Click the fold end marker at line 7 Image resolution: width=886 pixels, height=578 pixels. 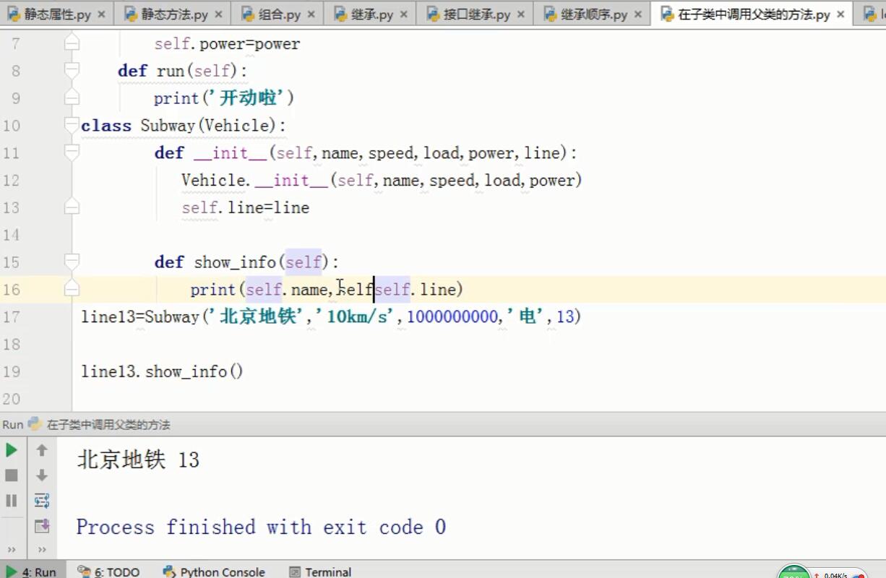71,43
